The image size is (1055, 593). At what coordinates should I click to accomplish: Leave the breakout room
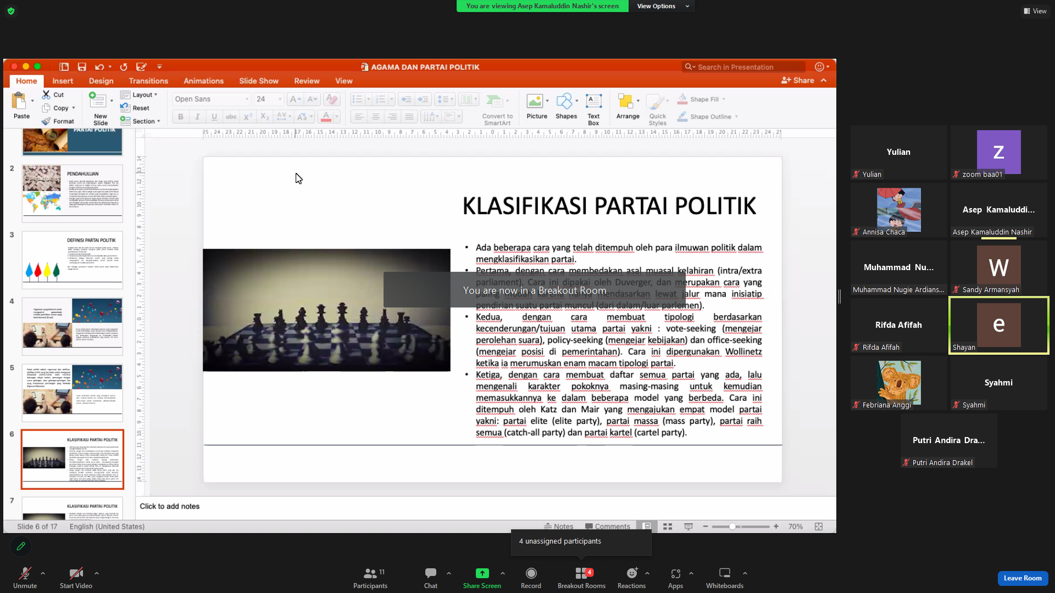click(x=1023, y=578)
